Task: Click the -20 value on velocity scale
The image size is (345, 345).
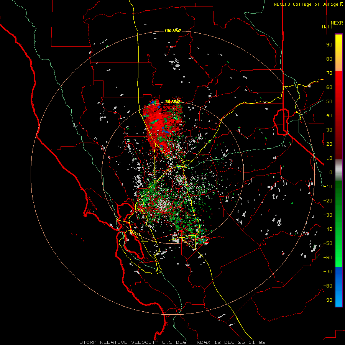Action: (328, 201)
